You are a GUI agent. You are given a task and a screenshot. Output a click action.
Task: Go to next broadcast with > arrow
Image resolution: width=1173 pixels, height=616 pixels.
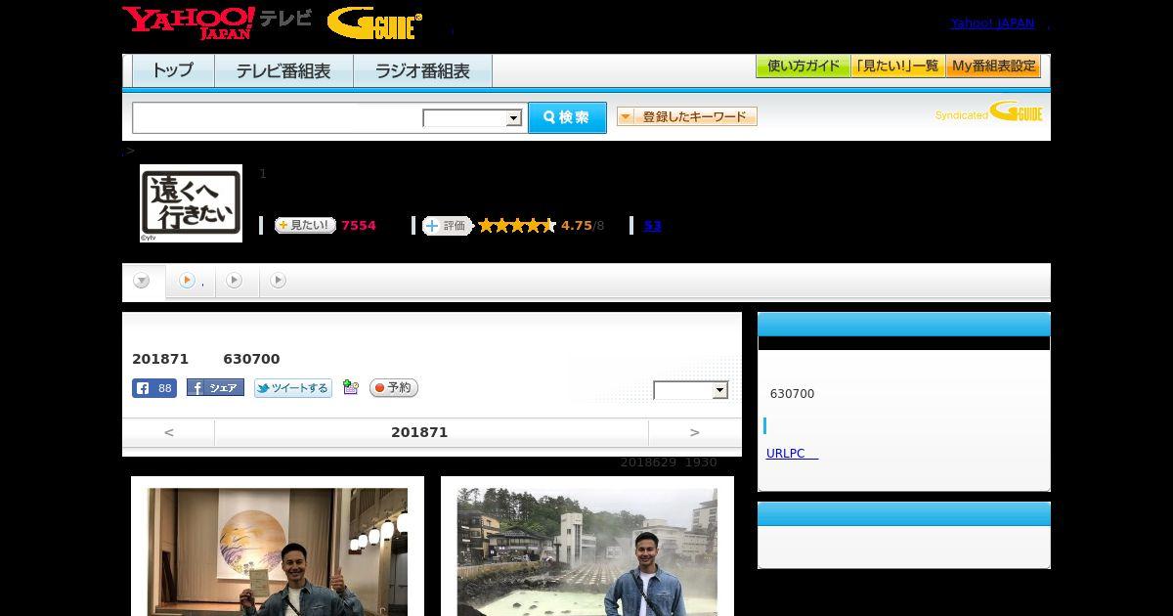pos(694,432)
